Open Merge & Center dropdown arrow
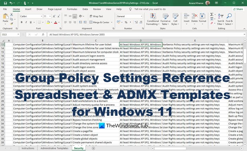This screenshot has width=247, height=151. tap(112, 22)
